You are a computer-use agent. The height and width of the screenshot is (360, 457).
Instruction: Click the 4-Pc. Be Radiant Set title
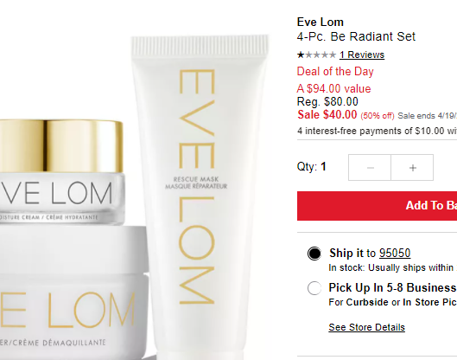pos(356,37)
